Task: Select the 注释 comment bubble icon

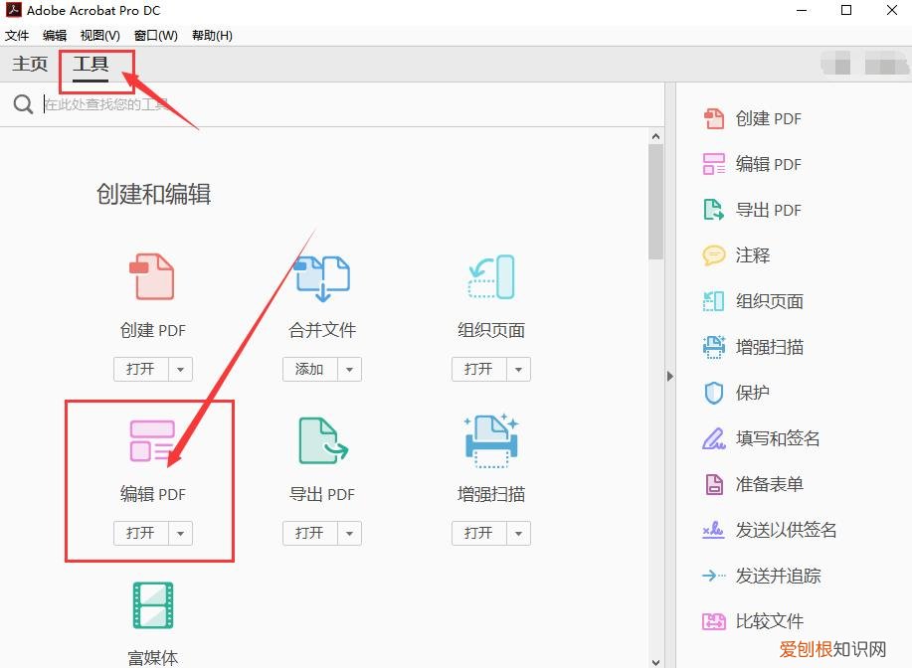Action: (714, 255)
